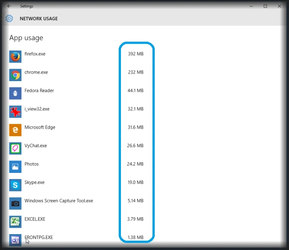Select the Fedora Reader label
Viewport: 289px width, 250px height.
39,90
